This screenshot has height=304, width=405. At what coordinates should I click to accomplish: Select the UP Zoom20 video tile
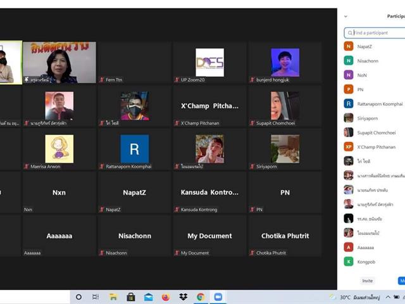[209, 62]
